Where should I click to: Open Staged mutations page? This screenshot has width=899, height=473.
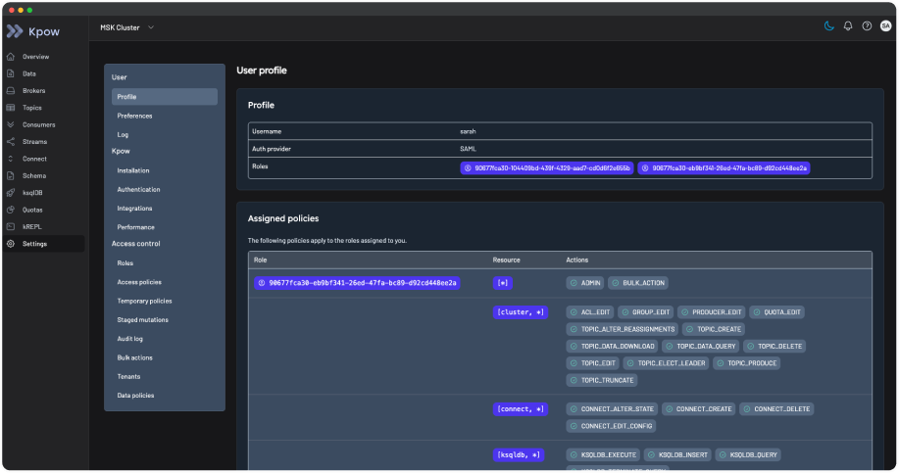[143, 320]
